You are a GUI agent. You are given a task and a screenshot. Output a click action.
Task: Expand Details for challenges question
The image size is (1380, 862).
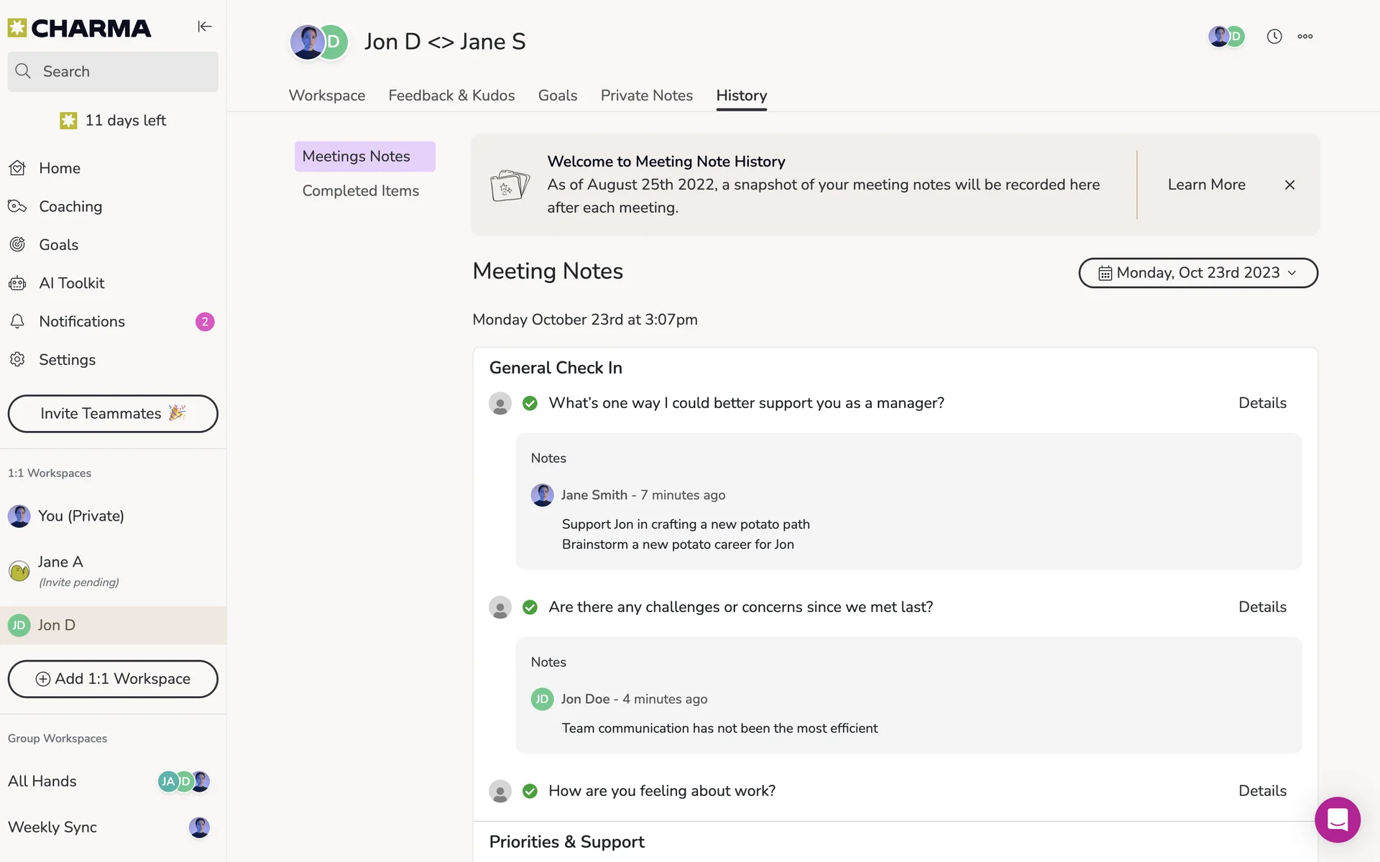tap(1262, 608)
